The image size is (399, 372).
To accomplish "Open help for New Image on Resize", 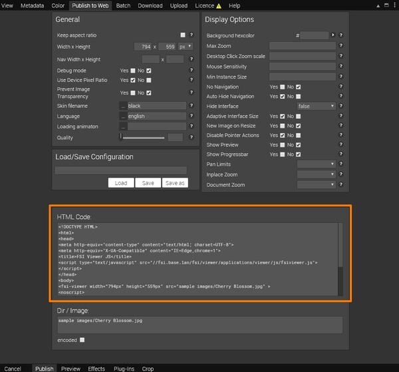I will tap(341, 126).
